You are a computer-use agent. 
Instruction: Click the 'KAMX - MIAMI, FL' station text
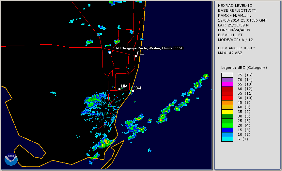(235, 15)
